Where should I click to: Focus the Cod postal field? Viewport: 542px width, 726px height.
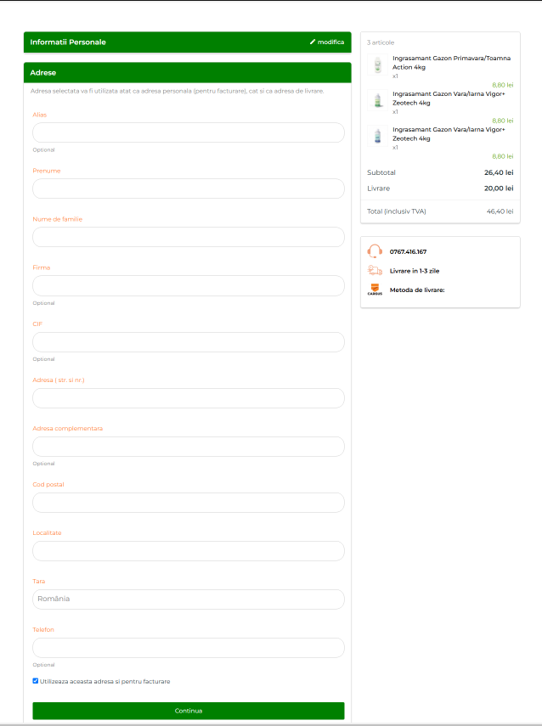pos(189,503)
